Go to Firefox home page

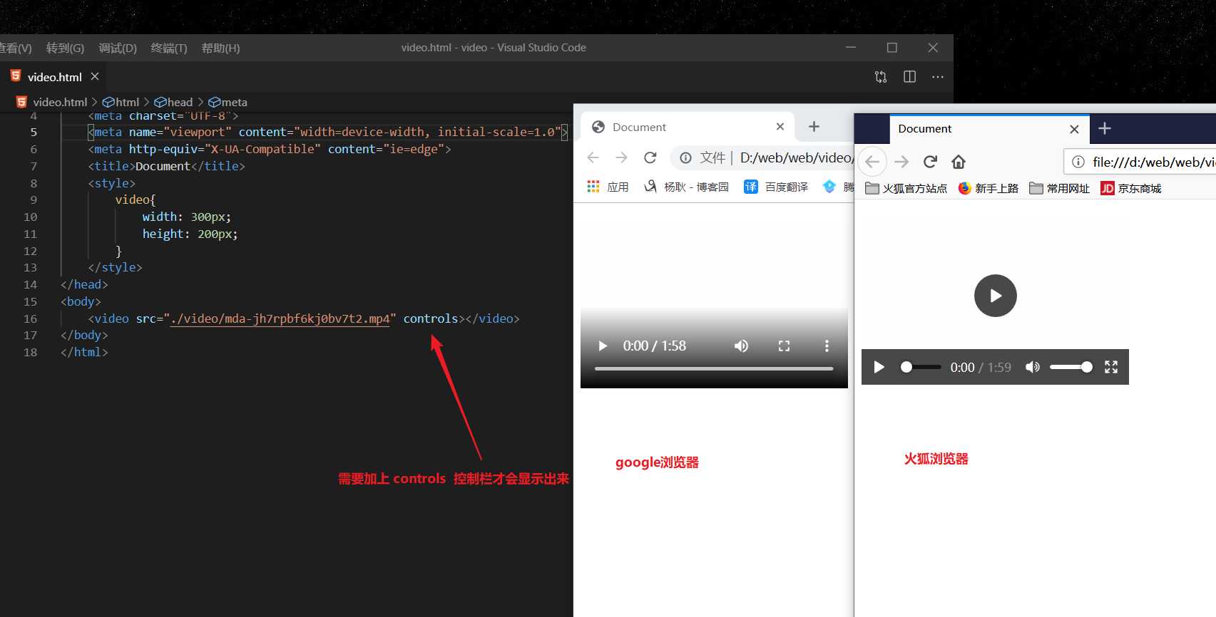(959, 162)
